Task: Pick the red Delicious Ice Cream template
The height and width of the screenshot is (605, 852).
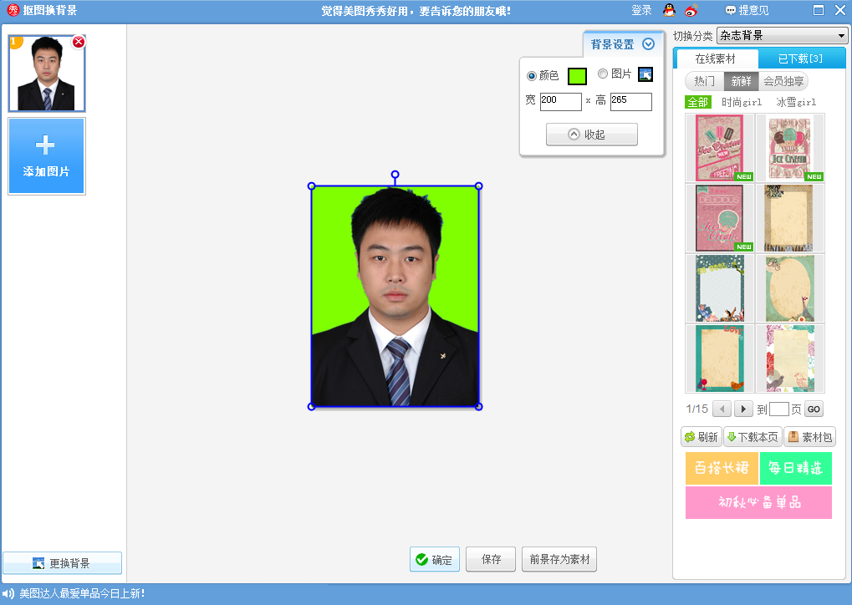Action: [x=719, y=218]
